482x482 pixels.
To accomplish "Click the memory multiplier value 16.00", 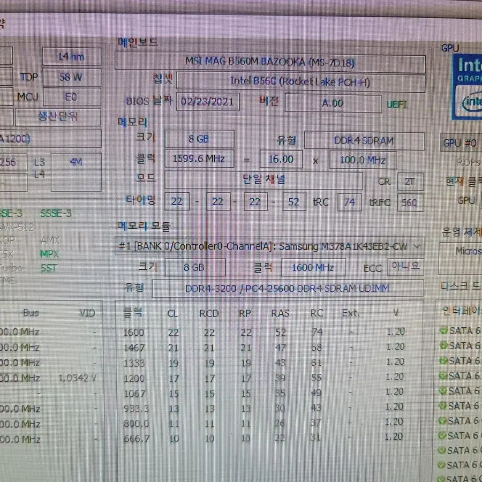I will coord(281,159).
